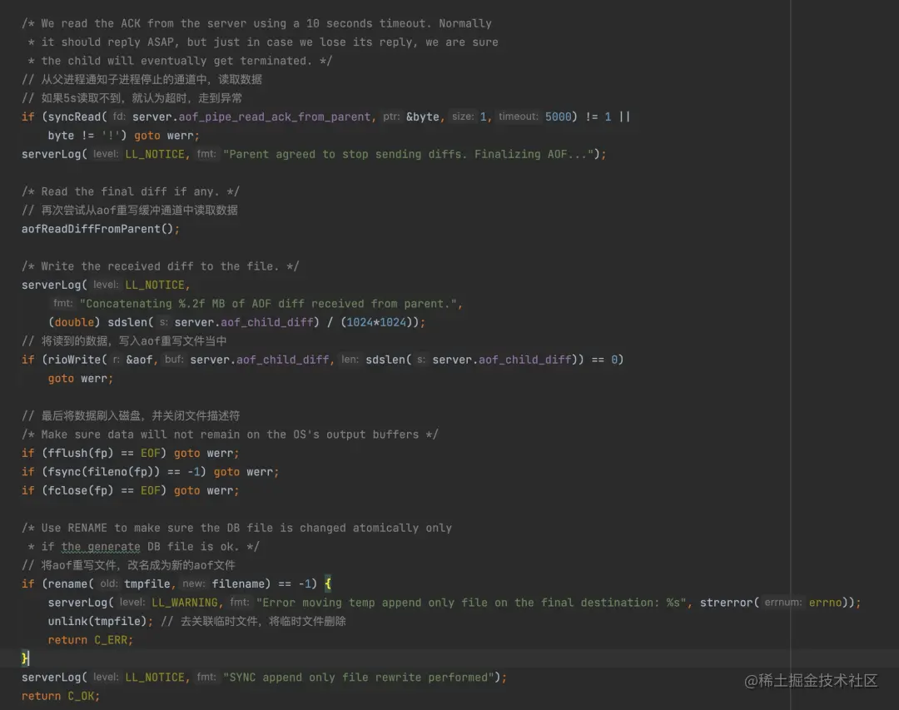Image resolution: width=899 pixels, height=710 pixels.
Task: Click the errno argument of strerror
Action: coord(825,603)
